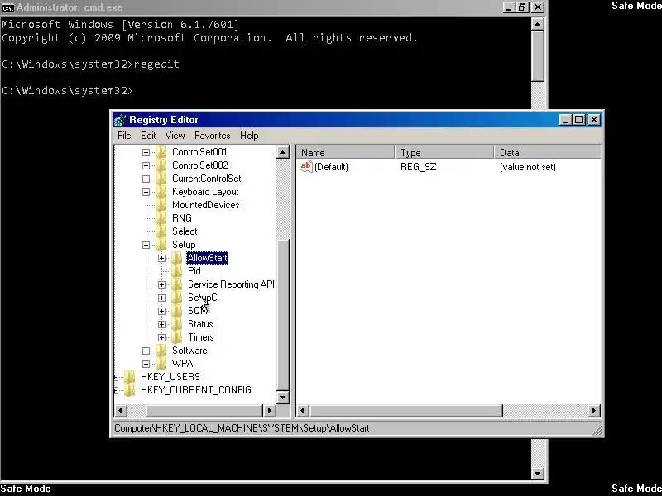
Task: Click values pane scroll right arrow
Action: [x=594, y=410]
